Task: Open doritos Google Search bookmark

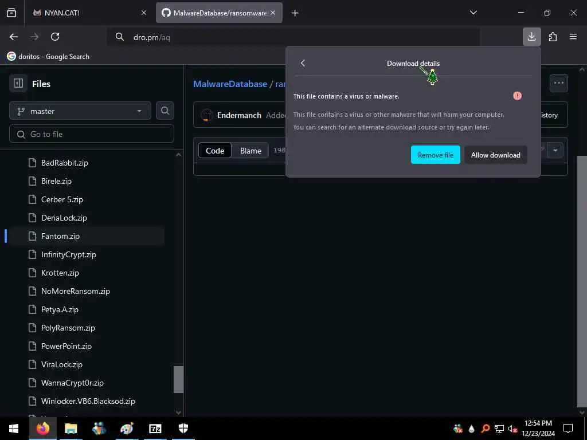Action: pos(48,57)
